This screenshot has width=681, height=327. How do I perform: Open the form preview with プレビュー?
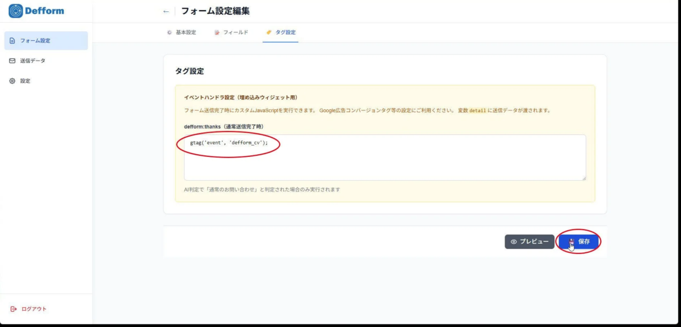tap(529, 241)
